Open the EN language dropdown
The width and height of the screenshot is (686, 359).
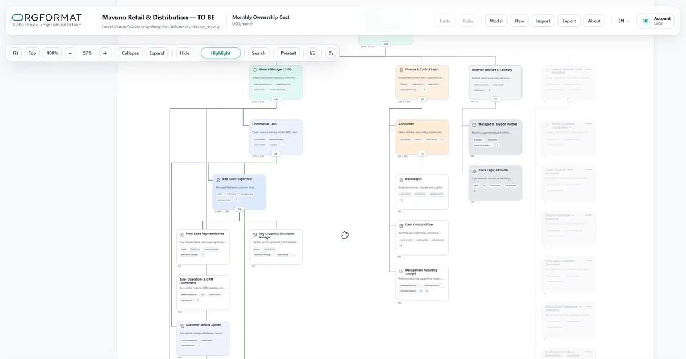pos(623,21)
